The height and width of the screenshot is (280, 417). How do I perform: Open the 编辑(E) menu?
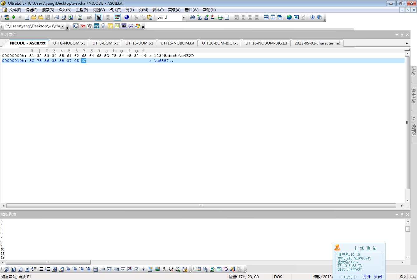pos(31,10)
